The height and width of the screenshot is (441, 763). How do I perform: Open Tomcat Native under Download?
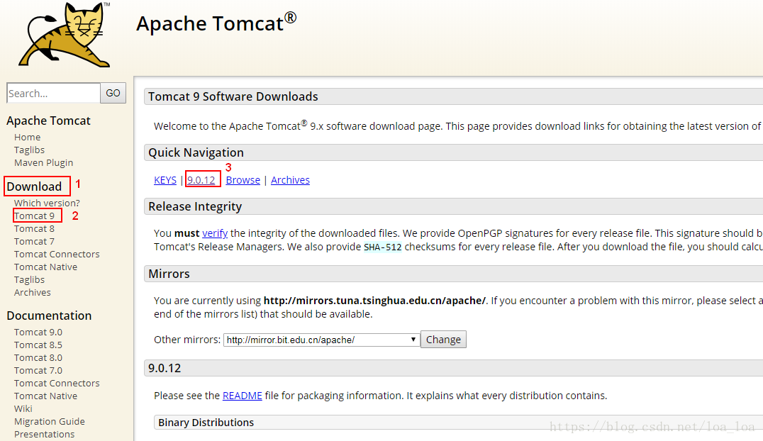click(45, 267)
